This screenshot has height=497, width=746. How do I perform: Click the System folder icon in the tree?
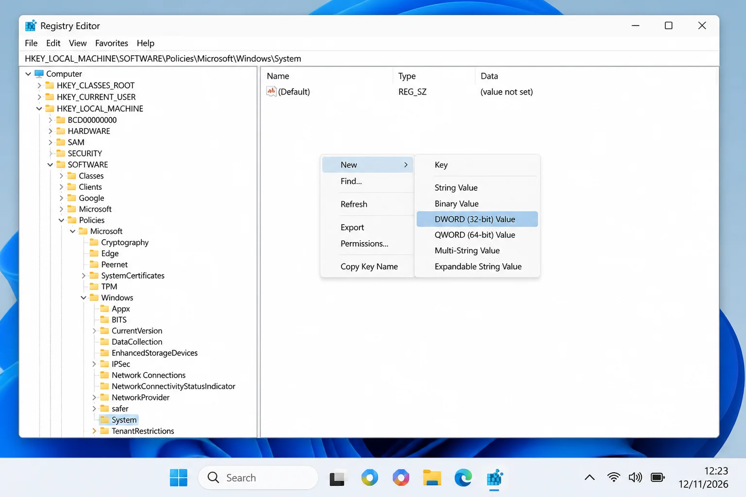click(104, 420)
